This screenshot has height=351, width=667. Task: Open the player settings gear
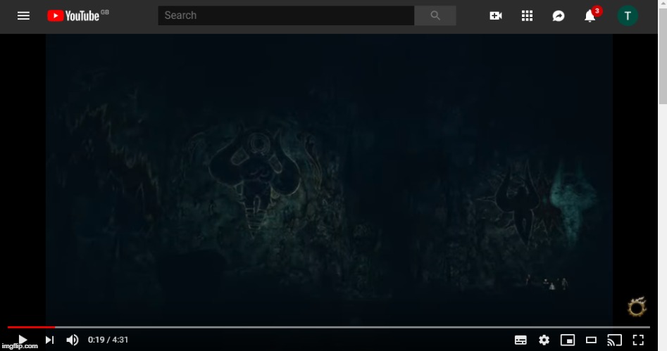click(544, 340)
